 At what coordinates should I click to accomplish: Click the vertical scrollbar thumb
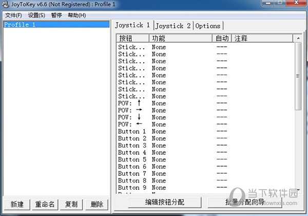point(298,76)
